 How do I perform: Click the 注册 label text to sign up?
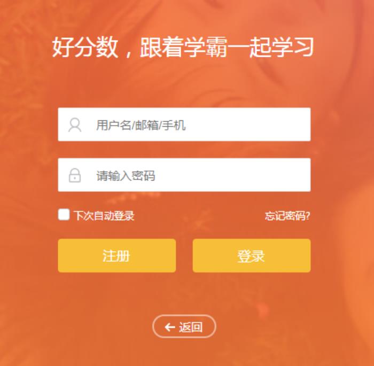coord(116,256)
